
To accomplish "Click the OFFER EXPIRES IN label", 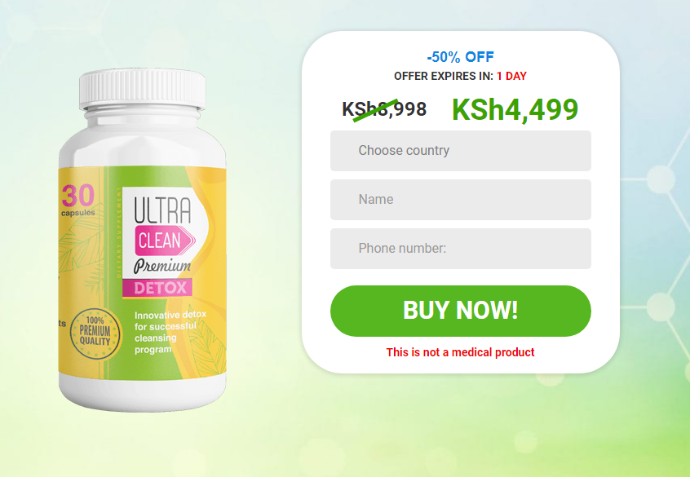I will point(444,76).
